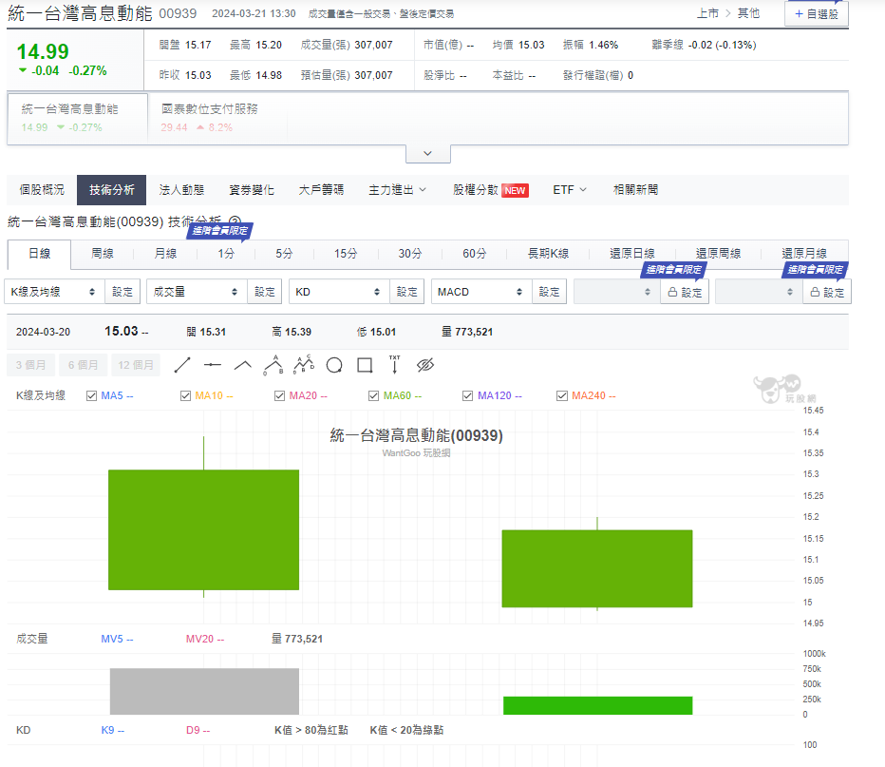The image size is (885, 767).
Task: Switch to 30分 chart period
Action: [410, 254]
